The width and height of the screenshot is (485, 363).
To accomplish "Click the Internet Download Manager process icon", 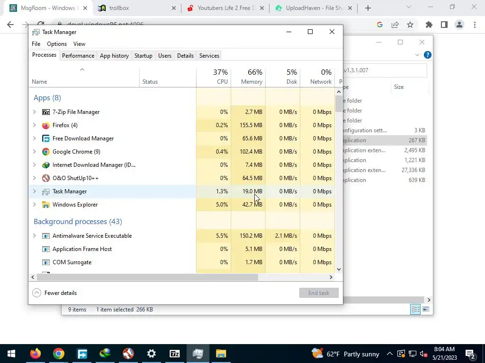I will click(x=46, y=165).
